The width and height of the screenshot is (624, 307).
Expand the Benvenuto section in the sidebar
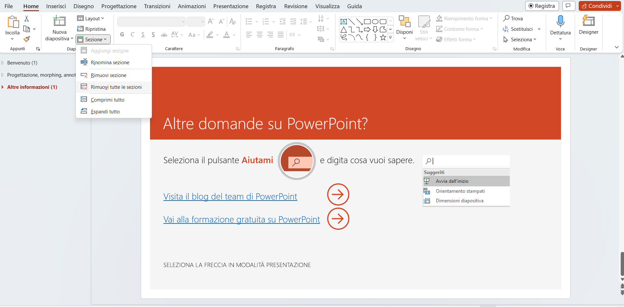pos(3,63)
